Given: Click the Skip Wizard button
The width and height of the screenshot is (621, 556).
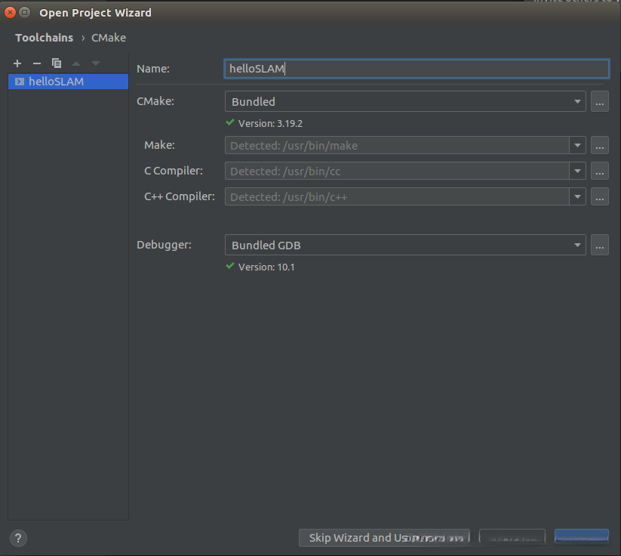Looking at the screenshot, I should coord(383,538).
